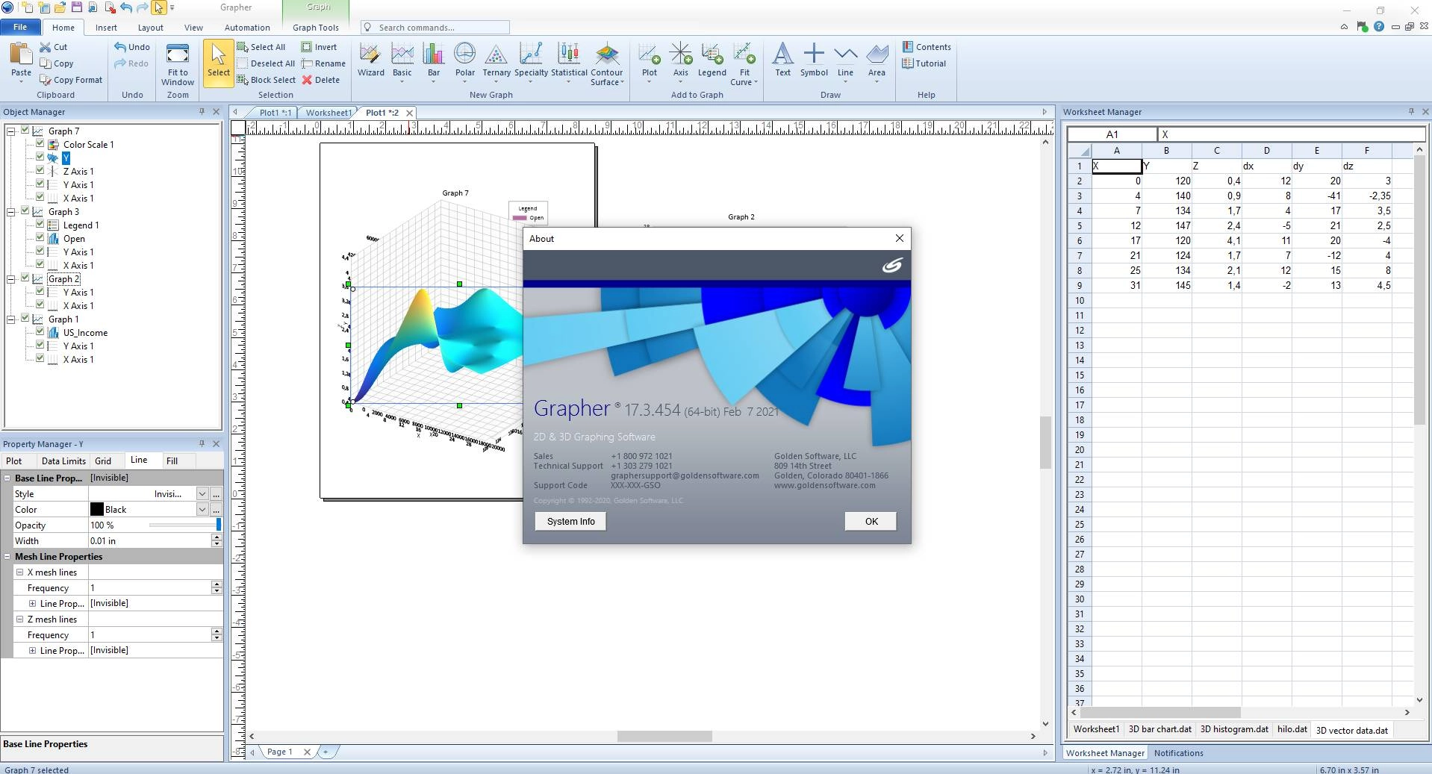Switch to the Insert ribbon tab
The image size is (1432, 774).
106,28
